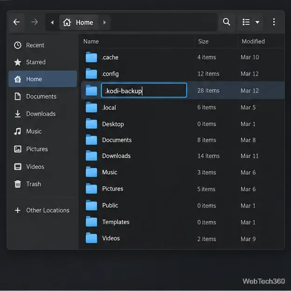291x291 pixels.
Task: Select the .cache folder icon
Action: pos(91,57)
